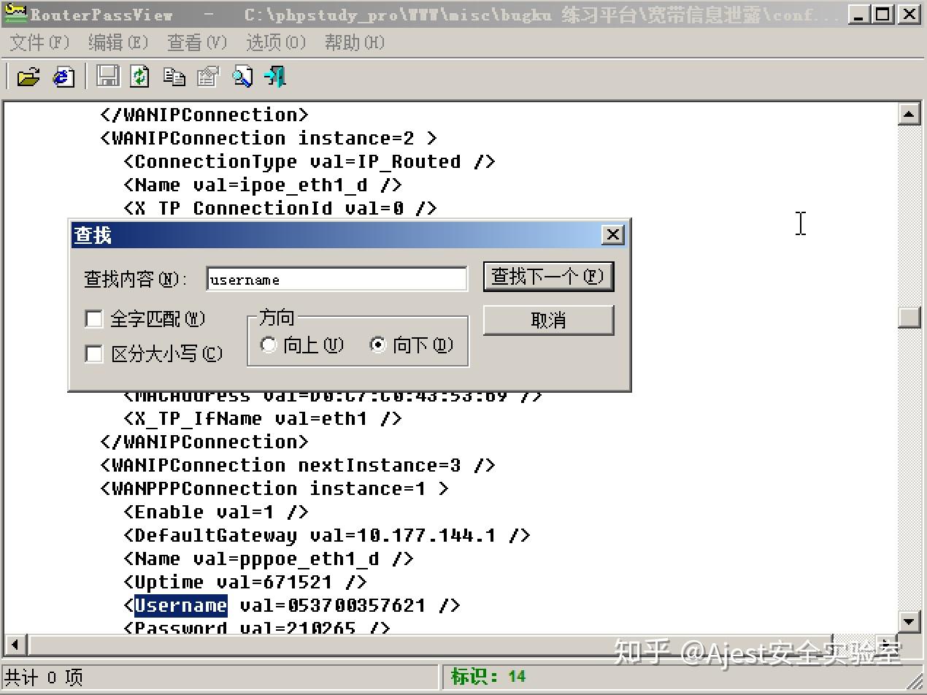Cancel the Find dialog

click(548, 320)
